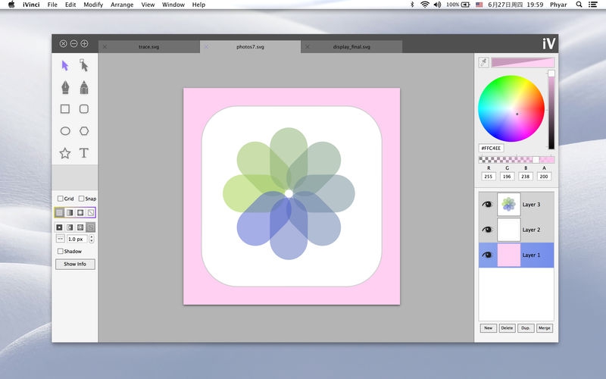Pick the Rounded Rectangle shape tool
The width and height of the screenshot is (606, 379).
click(84, 109)
